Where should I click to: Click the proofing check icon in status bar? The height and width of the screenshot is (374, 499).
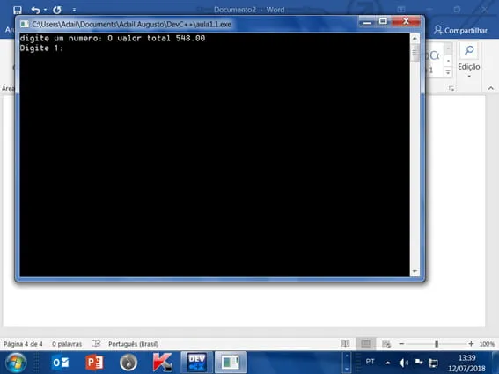(96, 343)
